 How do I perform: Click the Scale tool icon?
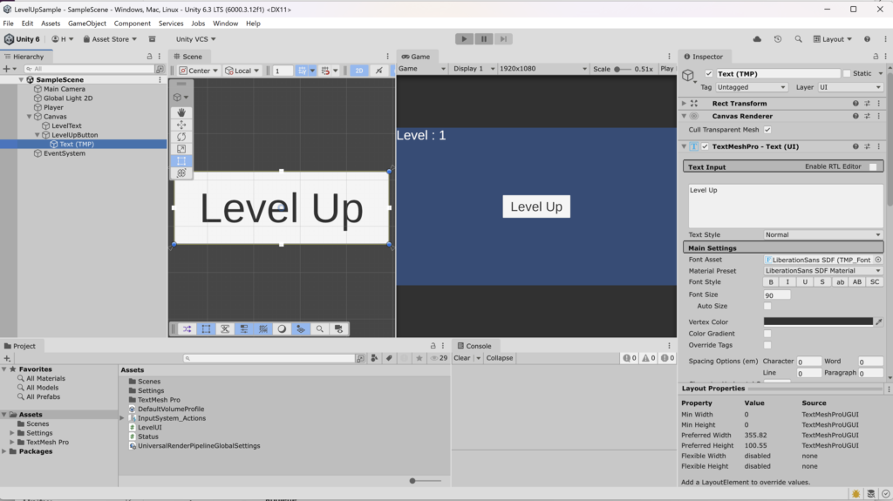click(181, 149)
